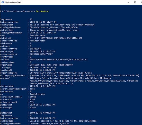Screen dimensions: 142x125
Task: Click the PS C:\Users\kreese\Documents> prompt
Action: [17, 11]
